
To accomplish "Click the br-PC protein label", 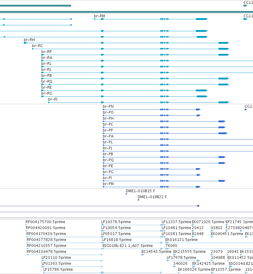I will [x=108, y=124].
